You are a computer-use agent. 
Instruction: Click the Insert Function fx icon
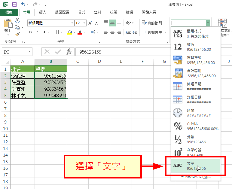(69, 52)
